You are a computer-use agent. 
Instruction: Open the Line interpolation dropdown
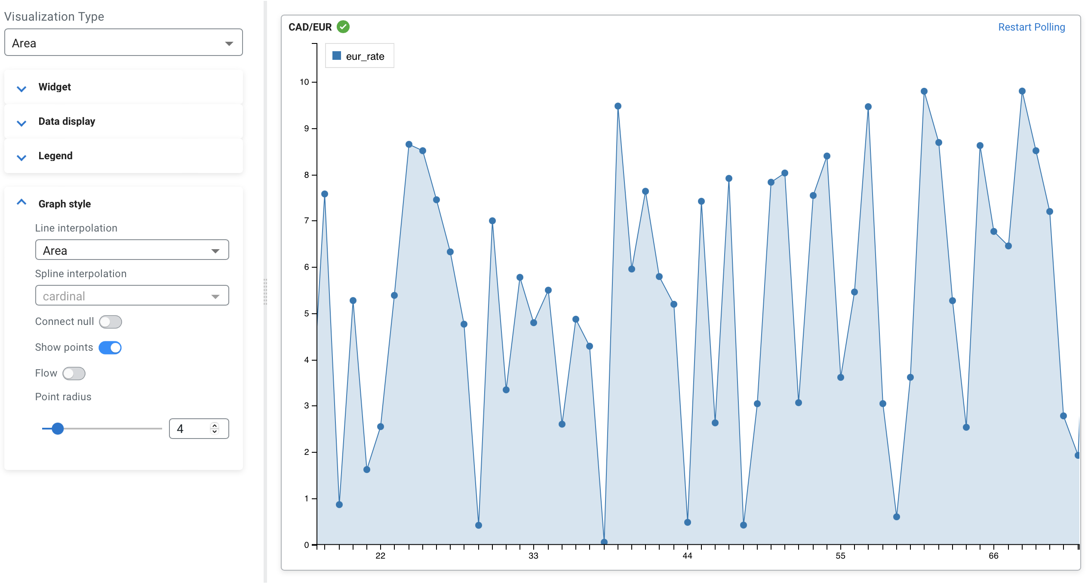pos(132,250)
